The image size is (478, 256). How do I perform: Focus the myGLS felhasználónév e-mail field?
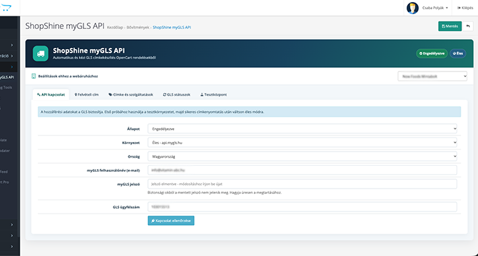click(x=302, y=170)
